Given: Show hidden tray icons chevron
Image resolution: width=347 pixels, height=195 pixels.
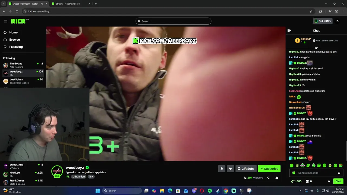Looking at the screenshot, I should tap(300, 191).
